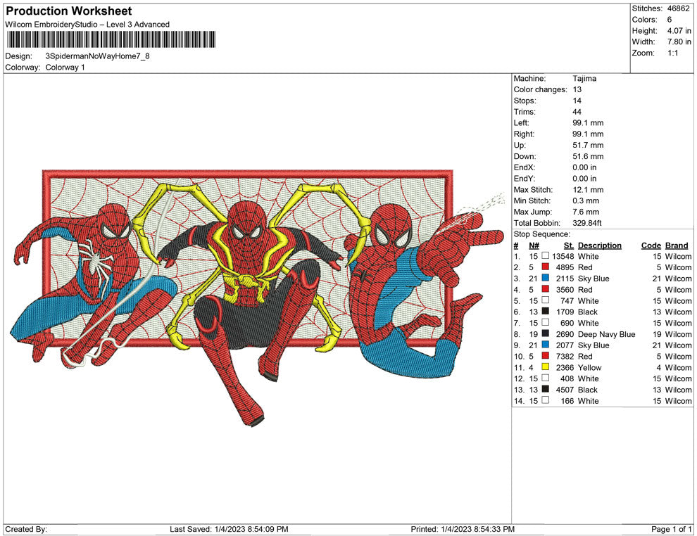This screenshot has height=536, width=697.
Task: Click the Stitches count 46862
Action: (679, 8)
